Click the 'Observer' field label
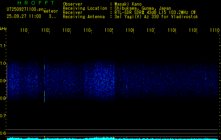Viewport: 221px width, 140px height. (73, 4)
